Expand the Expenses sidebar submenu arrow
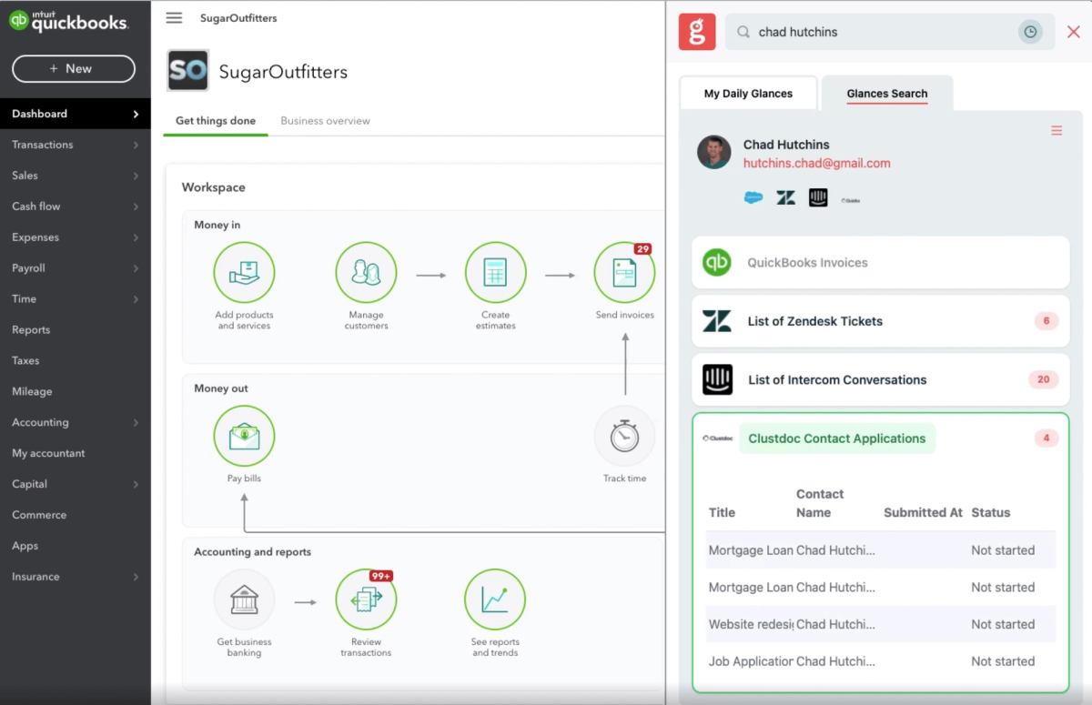This screenshot has width=1092, height=705. (x=136, y=237)
